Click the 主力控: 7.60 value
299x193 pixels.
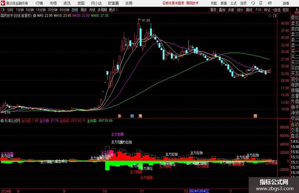(x=30, y=121)
